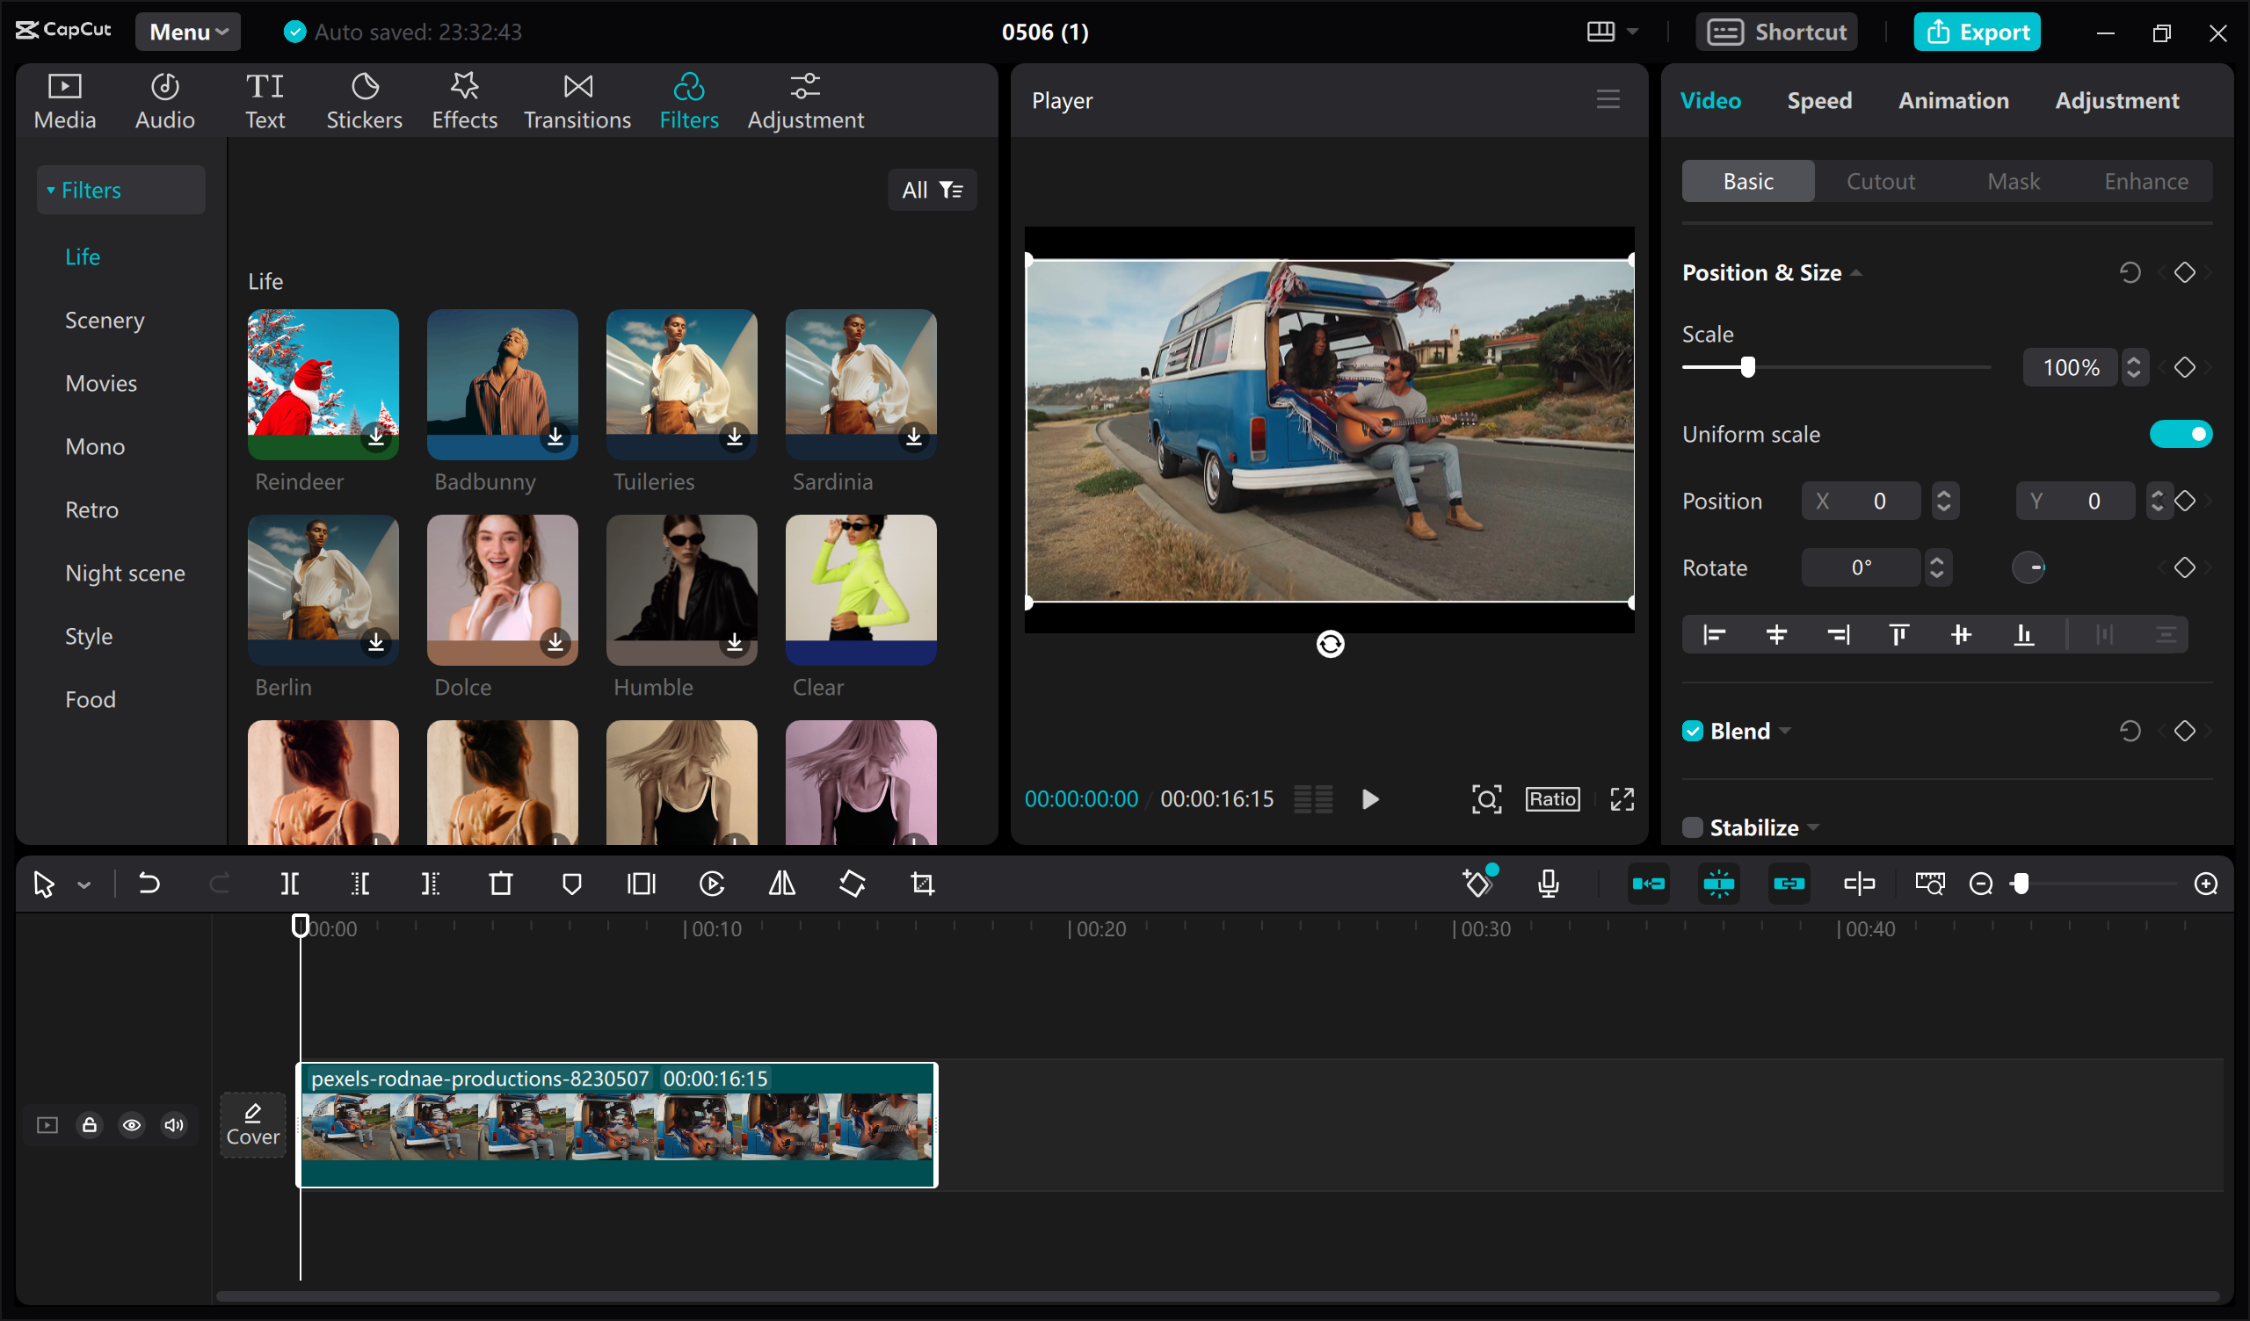Viewport: 2250px width, 1321px height.
Task: Open the Transitions panel
Action: click(577, 99)
